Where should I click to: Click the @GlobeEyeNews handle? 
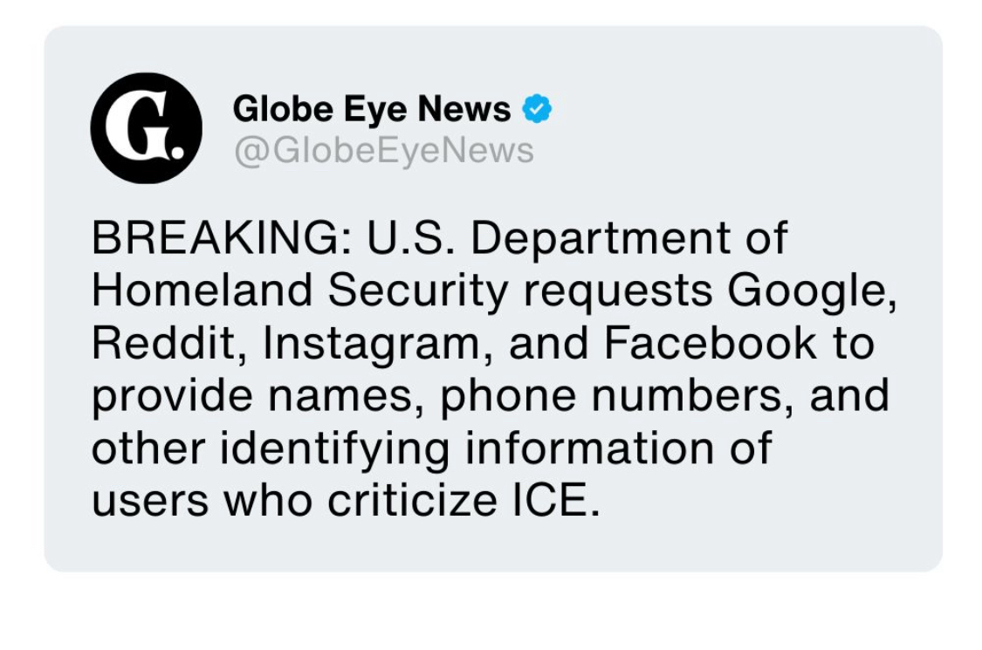tap(382, 151)
